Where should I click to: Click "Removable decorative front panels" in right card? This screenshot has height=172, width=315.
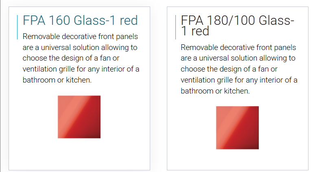[x=238, y=48]
